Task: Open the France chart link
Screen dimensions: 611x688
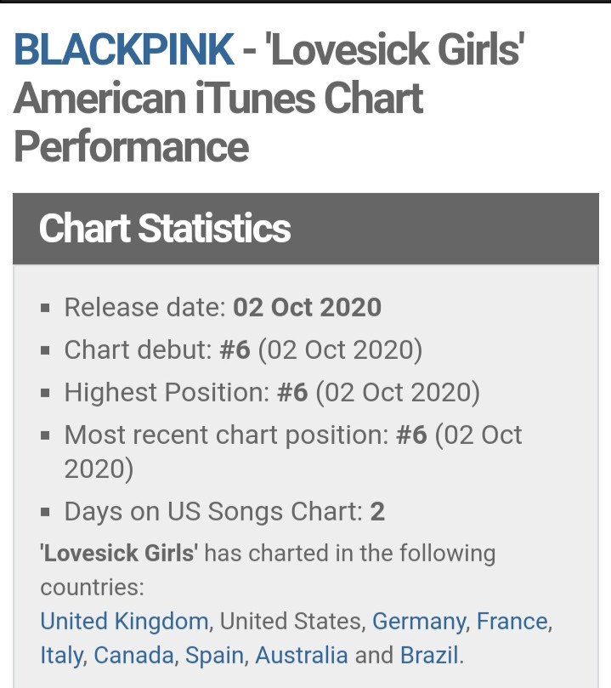Action: click(512, 621)
